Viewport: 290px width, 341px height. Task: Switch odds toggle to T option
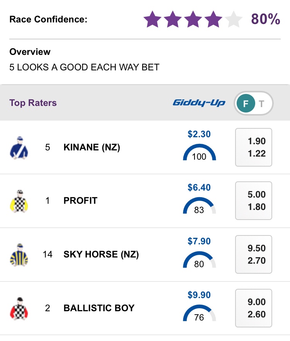262,103
